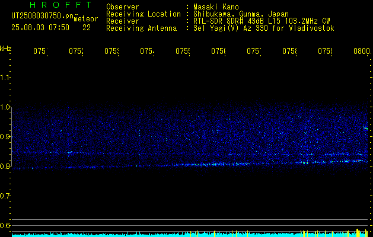The image size is (373, 237).
Task: Click the 1.0 kHz axis label
Action: point(5,107)
